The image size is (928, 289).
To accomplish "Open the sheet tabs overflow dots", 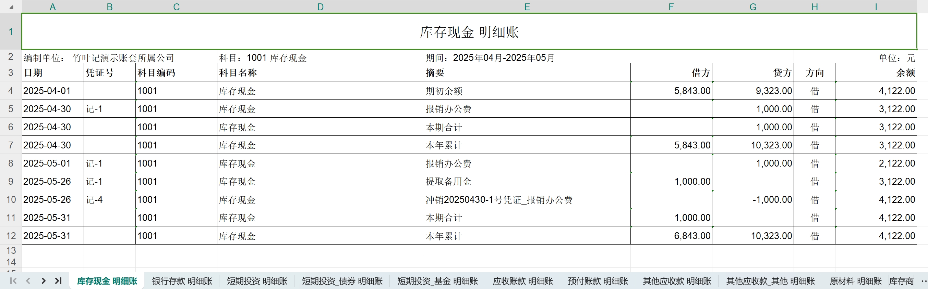I will (923, 281).
